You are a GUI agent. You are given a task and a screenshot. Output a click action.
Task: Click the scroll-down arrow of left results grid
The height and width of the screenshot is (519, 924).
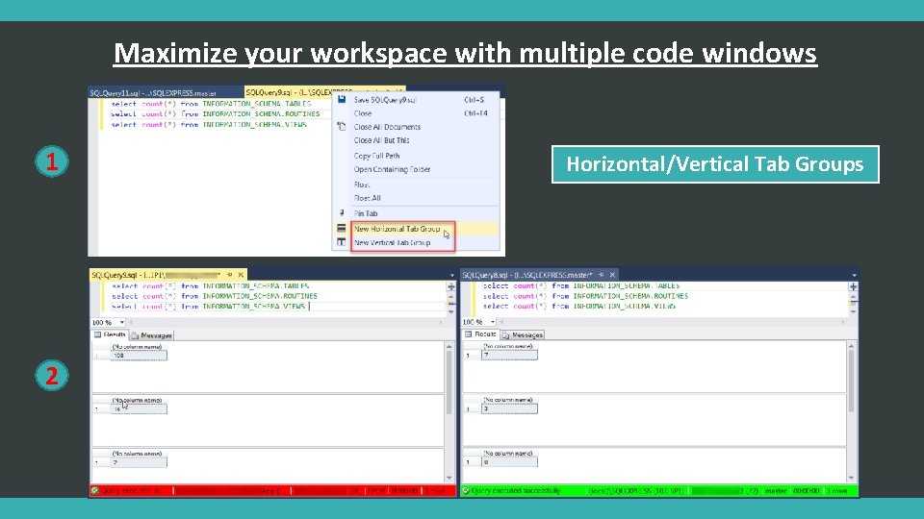pyautogui.click(x=449, y=478)
